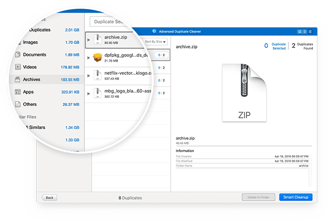Click the 26.37 MB Others size value
The width and height of the screenshot is (329, 220).
(x=71, y=104)
